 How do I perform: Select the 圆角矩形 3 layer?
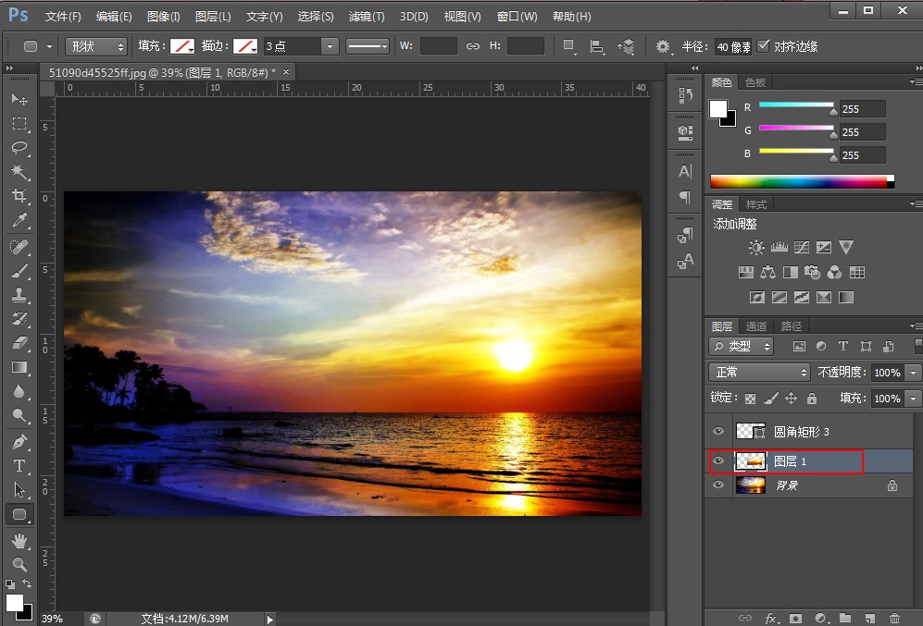pos(811,432)
